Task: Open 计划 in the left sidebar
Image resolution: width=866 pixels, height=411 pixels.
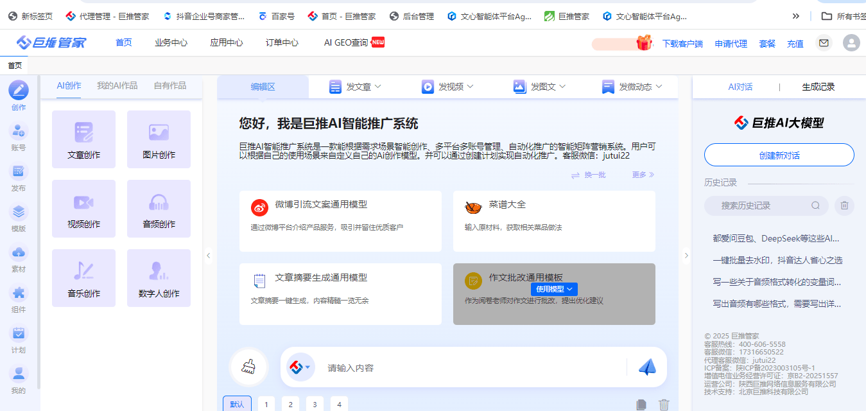Action: pyautogui.click(x=19, y=340)
